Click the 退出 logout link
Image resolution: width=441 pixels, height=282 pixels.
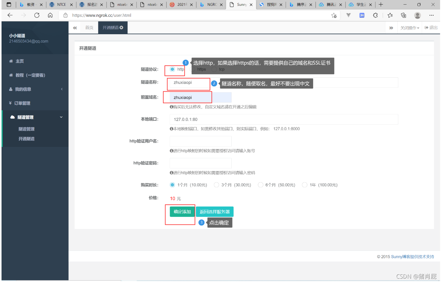431,28
